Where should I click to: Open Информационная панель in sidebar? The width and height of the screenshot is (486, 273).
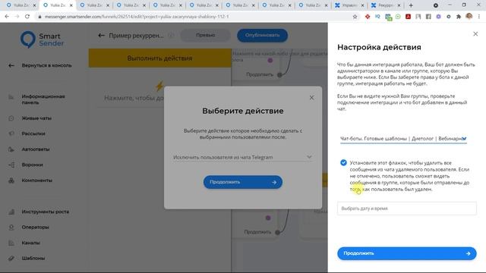coord(43,99)
